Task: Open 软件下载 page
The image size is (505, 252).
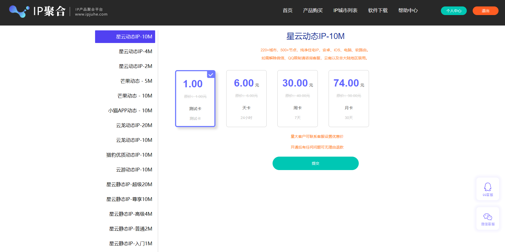Action: point(378,10)
